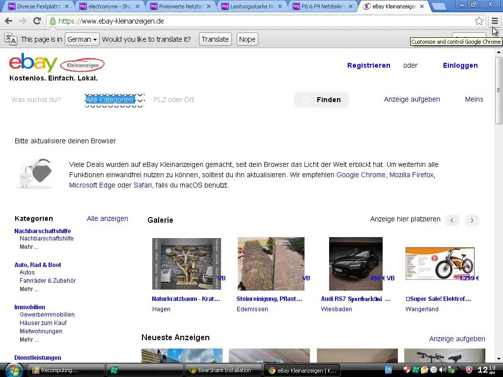Bookmark this page with the star icon
Screen dimensions: 503x377
(479, 21)
